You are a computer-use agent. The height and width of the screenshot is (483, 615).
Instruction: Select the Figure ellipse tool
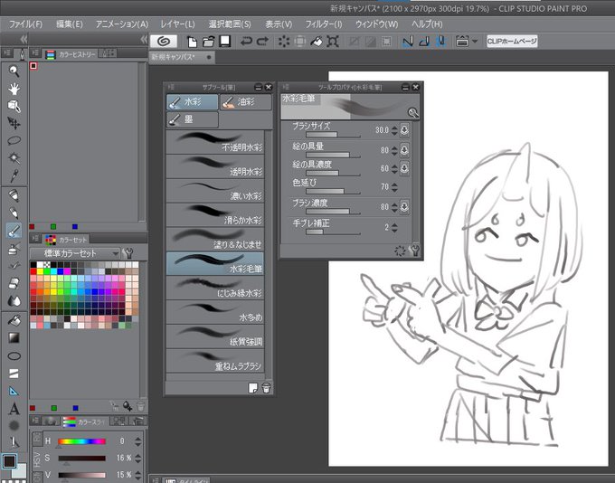[14, 356]
